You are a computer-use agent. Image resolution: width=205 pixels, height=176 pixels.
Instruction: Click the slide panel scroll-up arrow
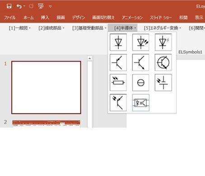click(90, 58)
